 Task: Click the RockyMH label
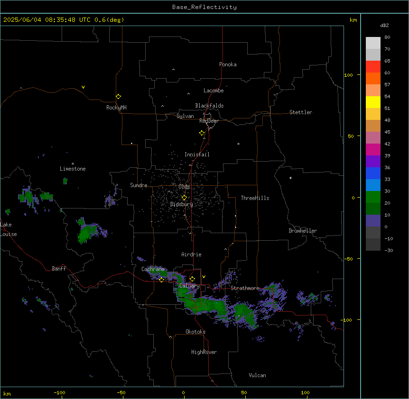tap(116, 108)
